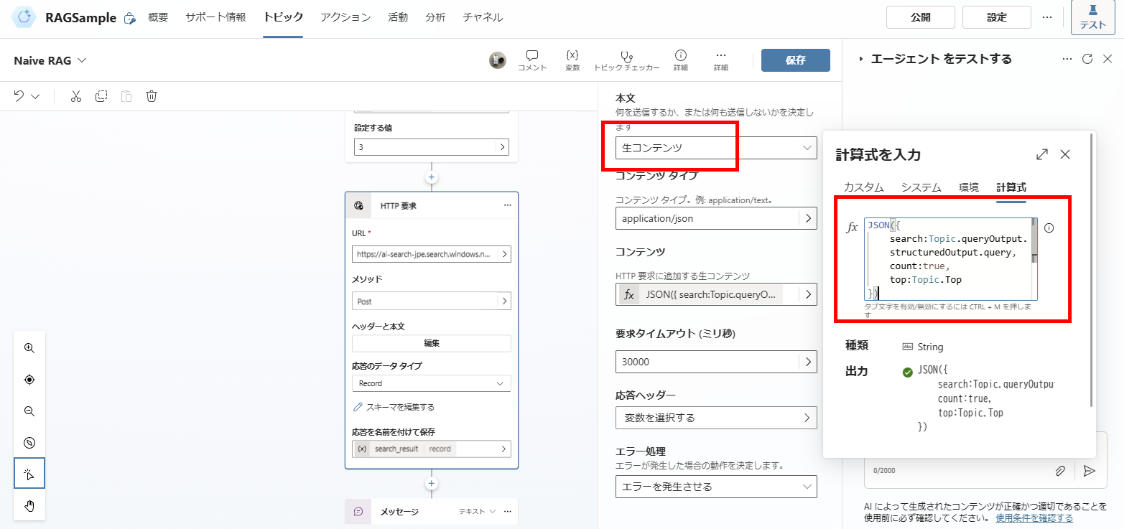Click the paperclip attachment icon in the test chat
This screenshot has width=1124, height=529.
coord(1061,470)
